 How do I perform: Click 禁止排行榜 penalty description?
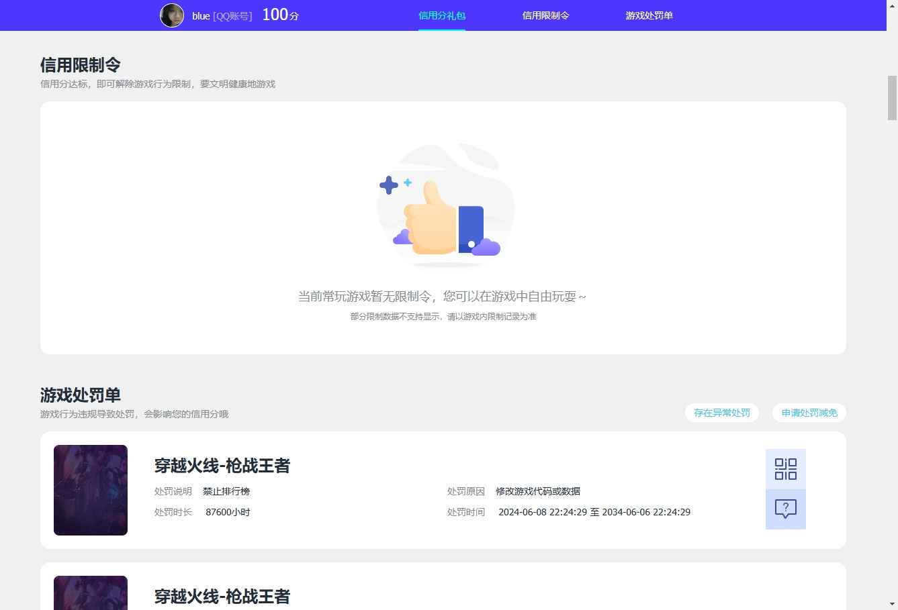[x=226, y=491]
